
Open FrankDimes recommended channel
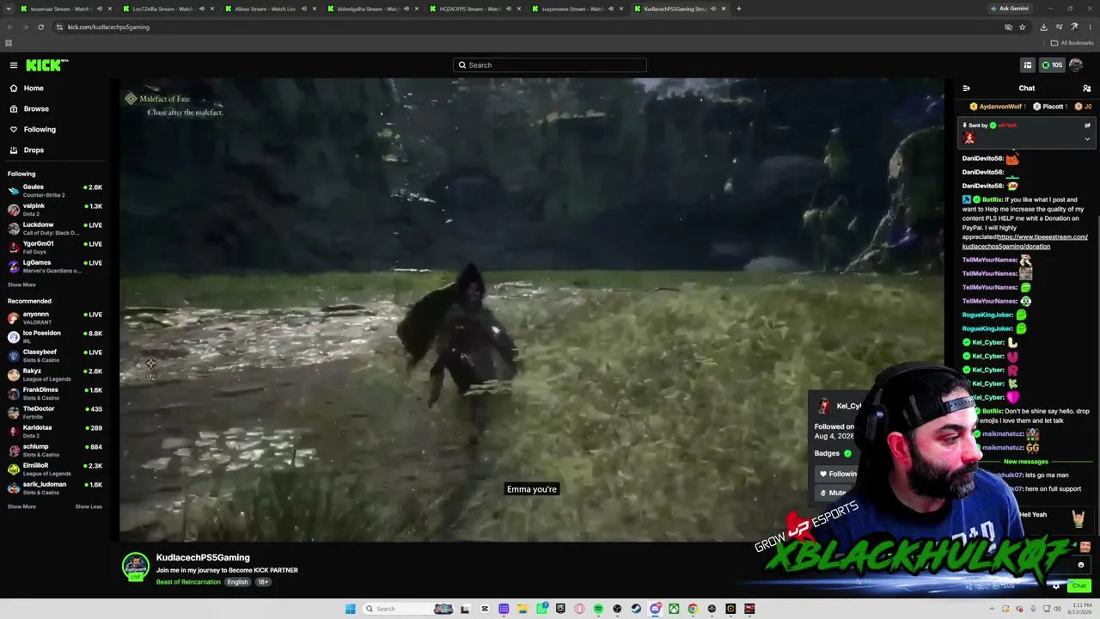pos(55,394)
